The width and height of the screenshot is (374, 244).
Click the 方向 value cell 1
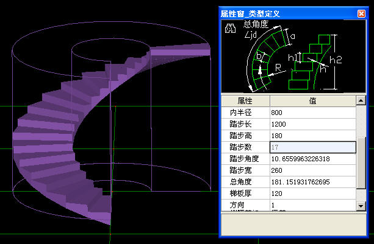tap(313, 205)
